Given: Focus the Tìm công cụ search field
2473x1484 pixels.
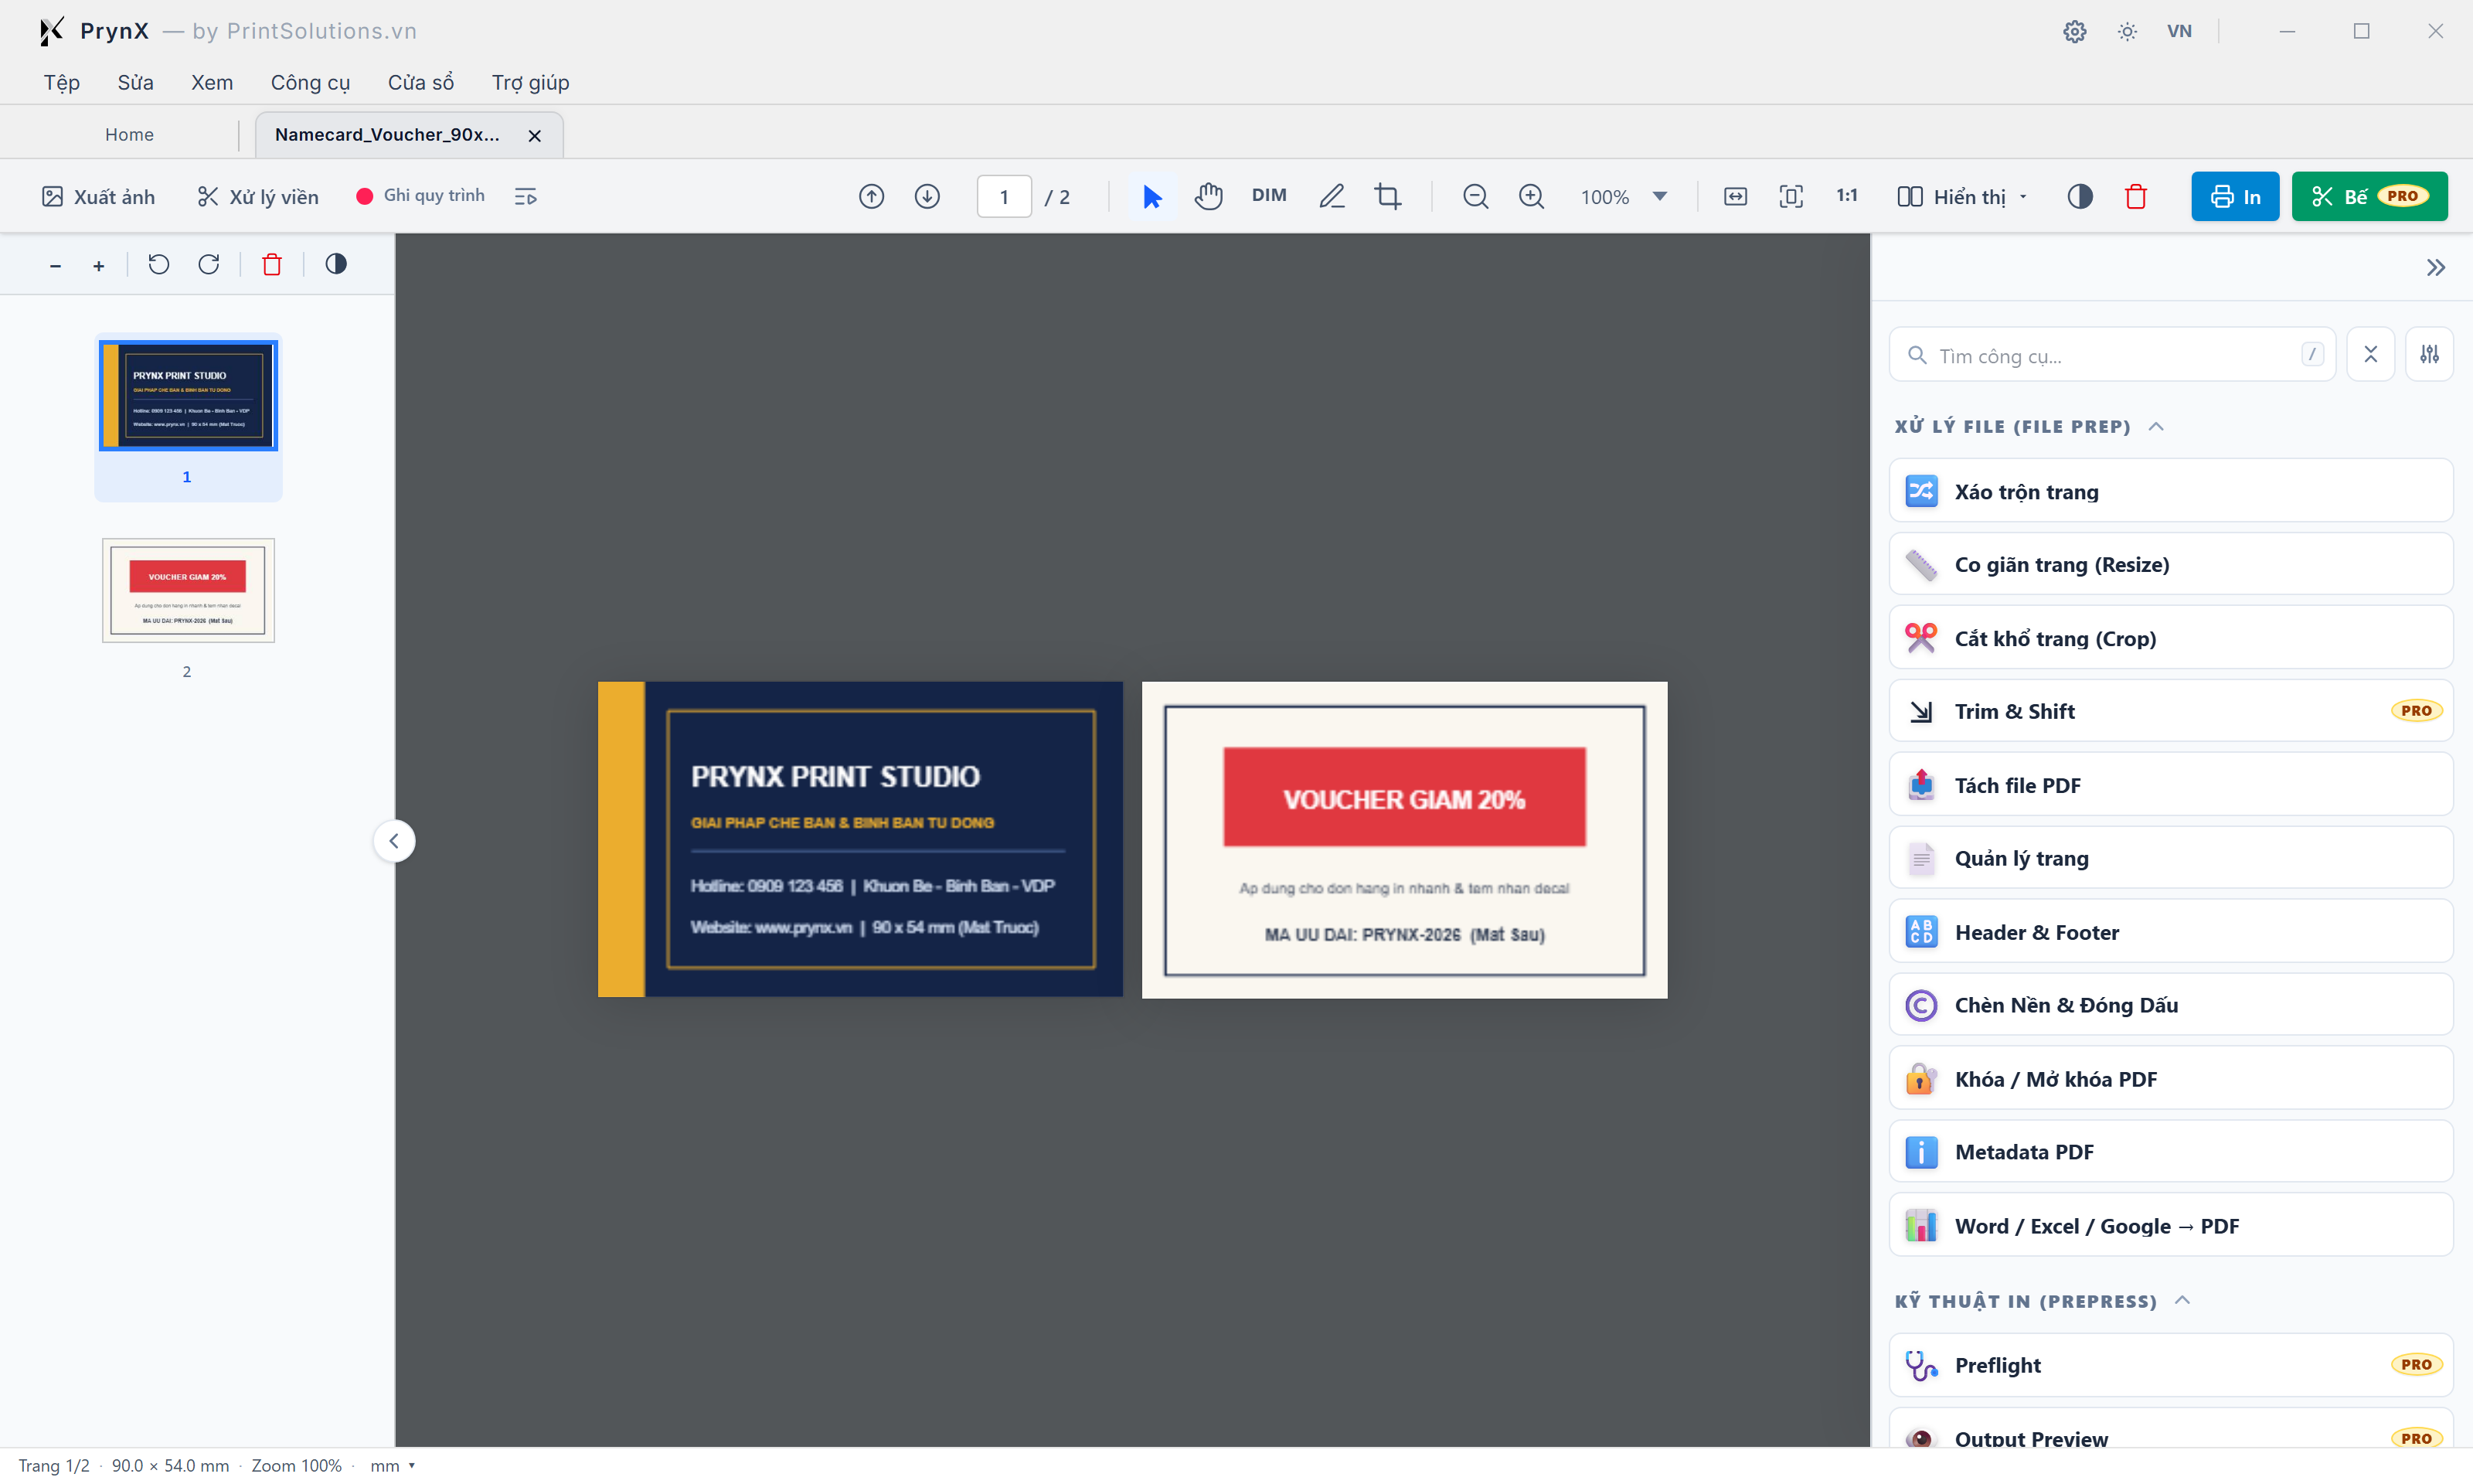Looking at the screenshot, I should [x=2111, y=356].
